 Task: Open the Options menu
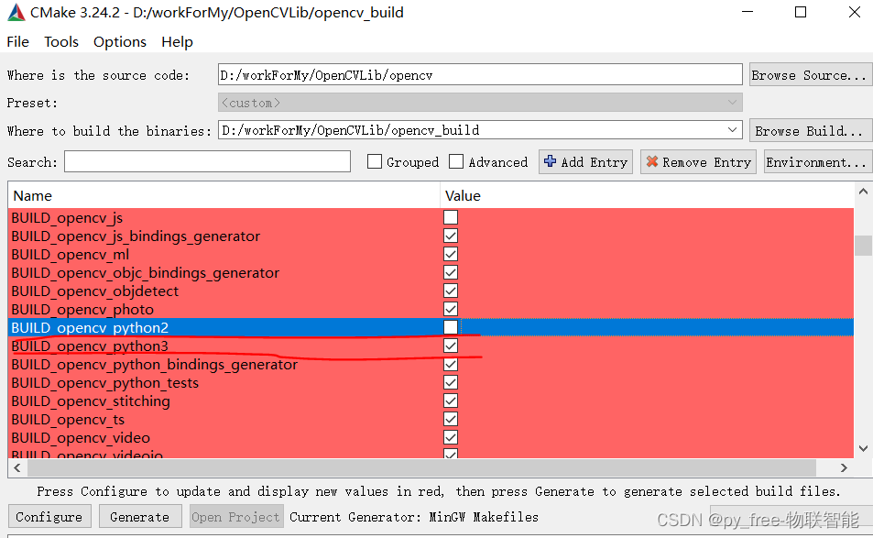coord(119,41)
